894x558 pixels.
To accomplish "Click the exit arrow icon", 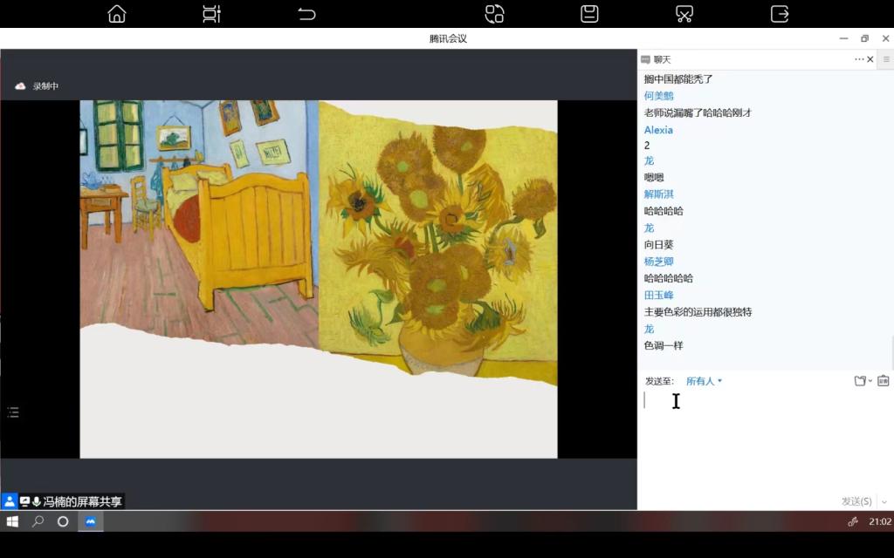I will click(x=779, y=14).
